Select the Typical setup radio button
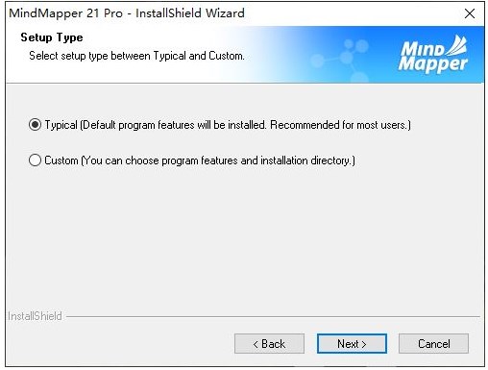The height and width of the screenshot is (370, 488). pos(35,125)
